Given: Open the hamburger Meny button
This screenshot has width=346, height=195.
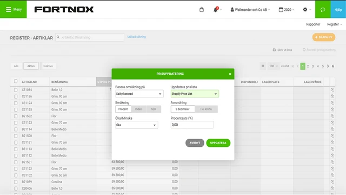Looking at the screenshot, I should pyautogui.click(x=13, y=9).
